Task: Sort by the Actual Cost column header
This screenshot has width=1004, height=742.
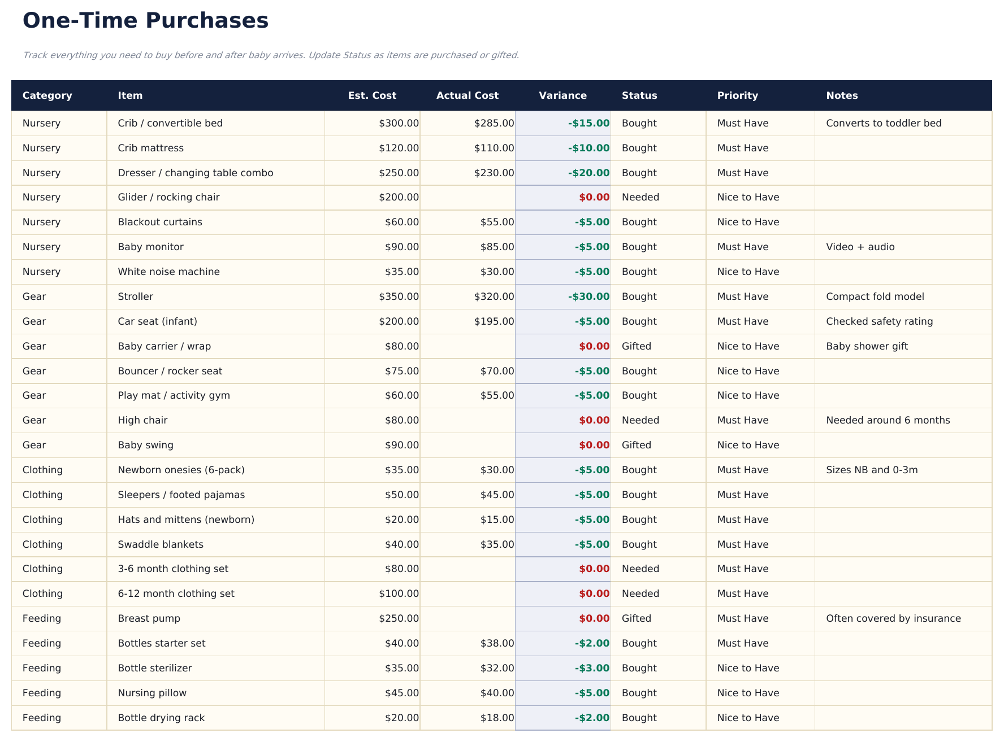Action: click(x=467, y=95)
